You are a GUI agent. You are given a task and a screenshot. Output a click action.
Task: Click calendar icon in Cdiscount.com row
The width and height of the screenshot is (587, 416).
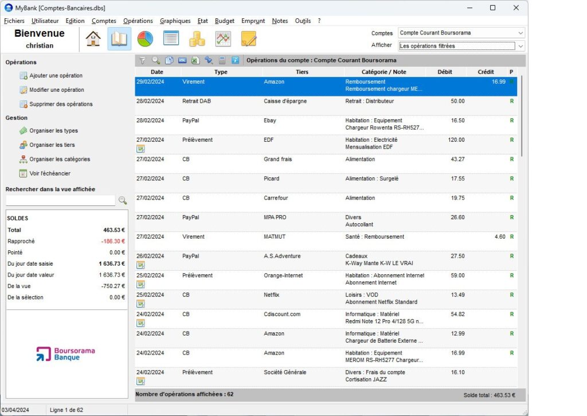click(x=140, y=323)
